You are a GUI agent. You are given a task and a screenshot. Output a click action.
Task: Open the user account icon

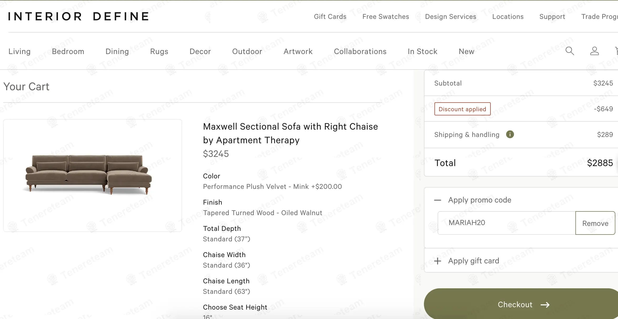click(x=594, y=51)
